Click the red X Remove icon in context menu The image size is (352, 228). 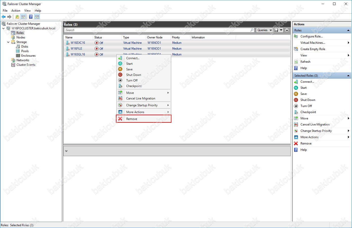(x=120, y=119)
